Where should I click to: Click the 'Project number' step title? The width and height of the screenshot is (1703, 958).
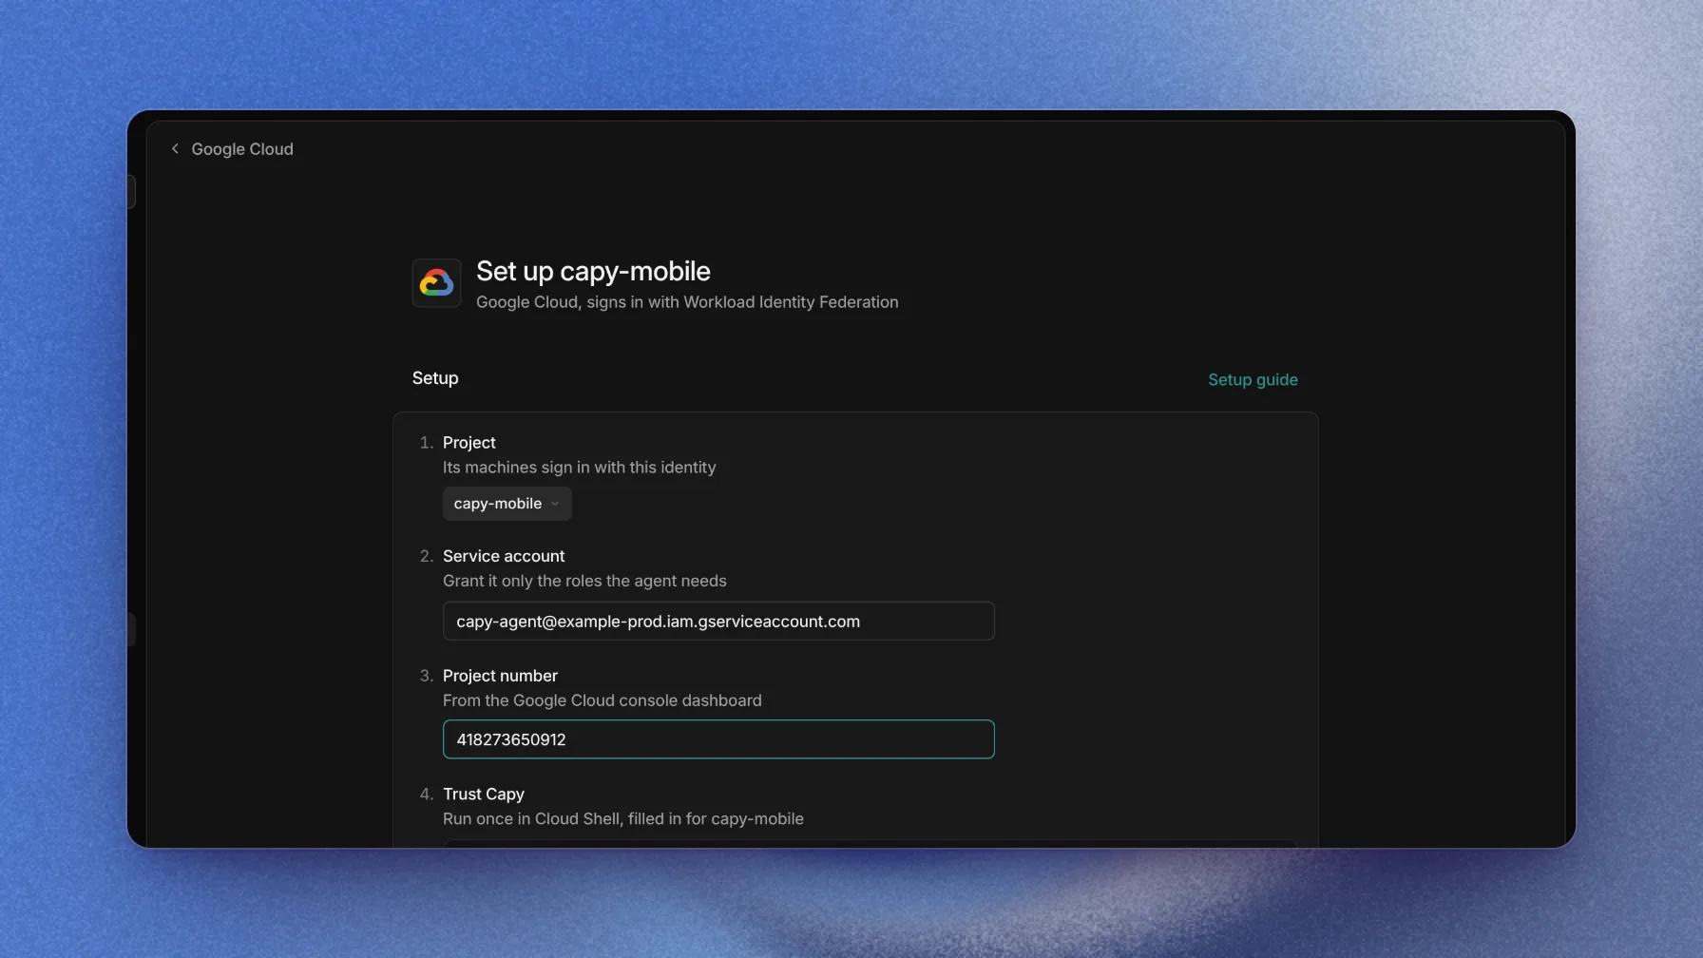click(500, 676)
